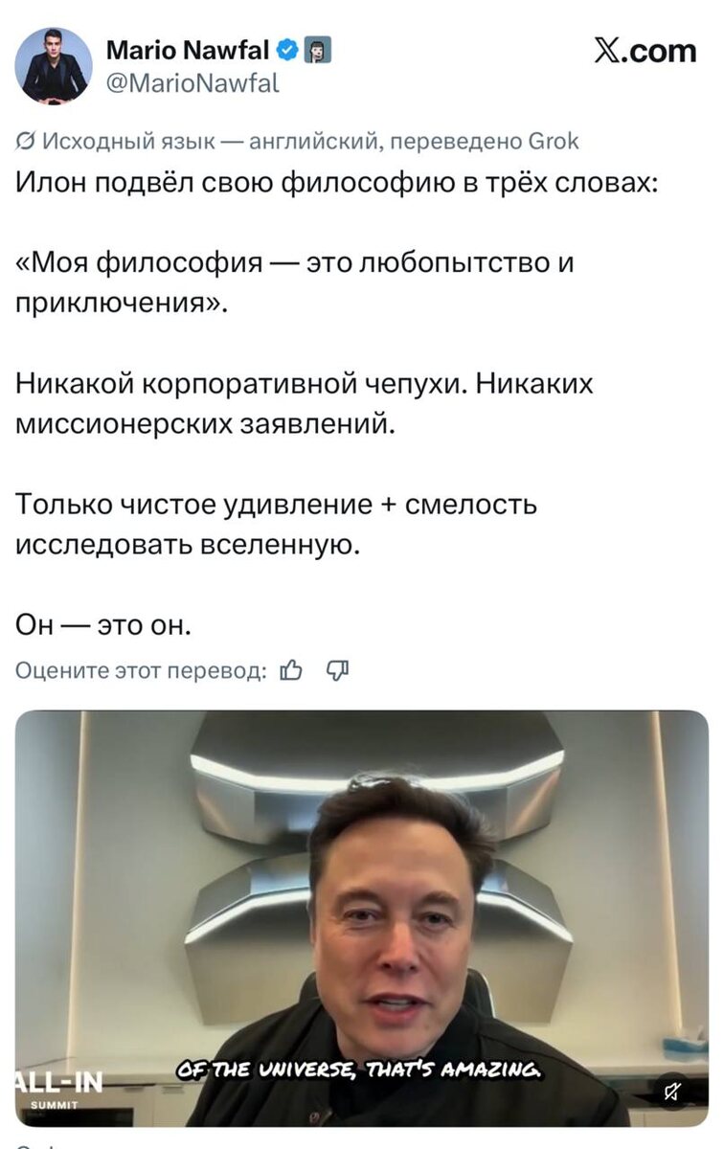
Task: Tap the blue verified badge
Action: tap(286, 51)
